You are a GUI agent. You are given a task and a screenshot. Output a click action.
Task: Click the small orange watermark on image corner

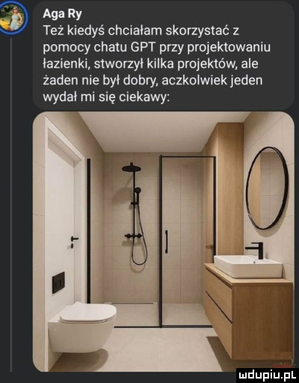284,366
